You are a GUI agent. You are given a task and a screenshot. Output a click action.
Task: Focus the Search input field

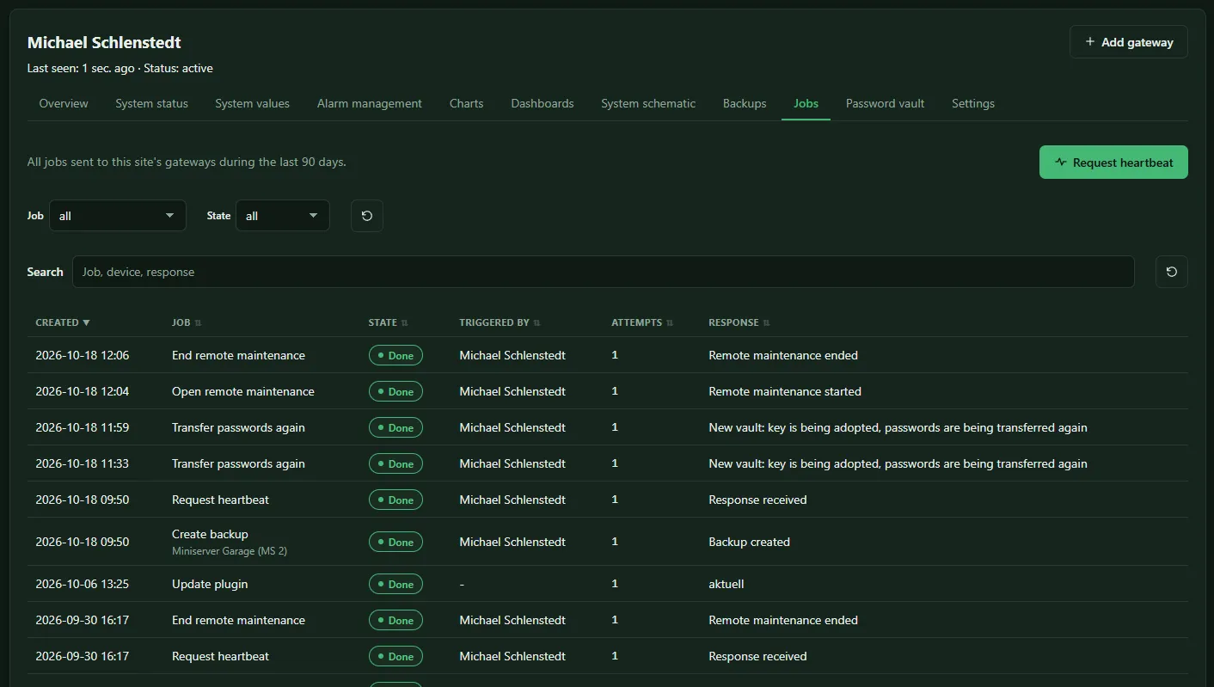click(604, 272)
